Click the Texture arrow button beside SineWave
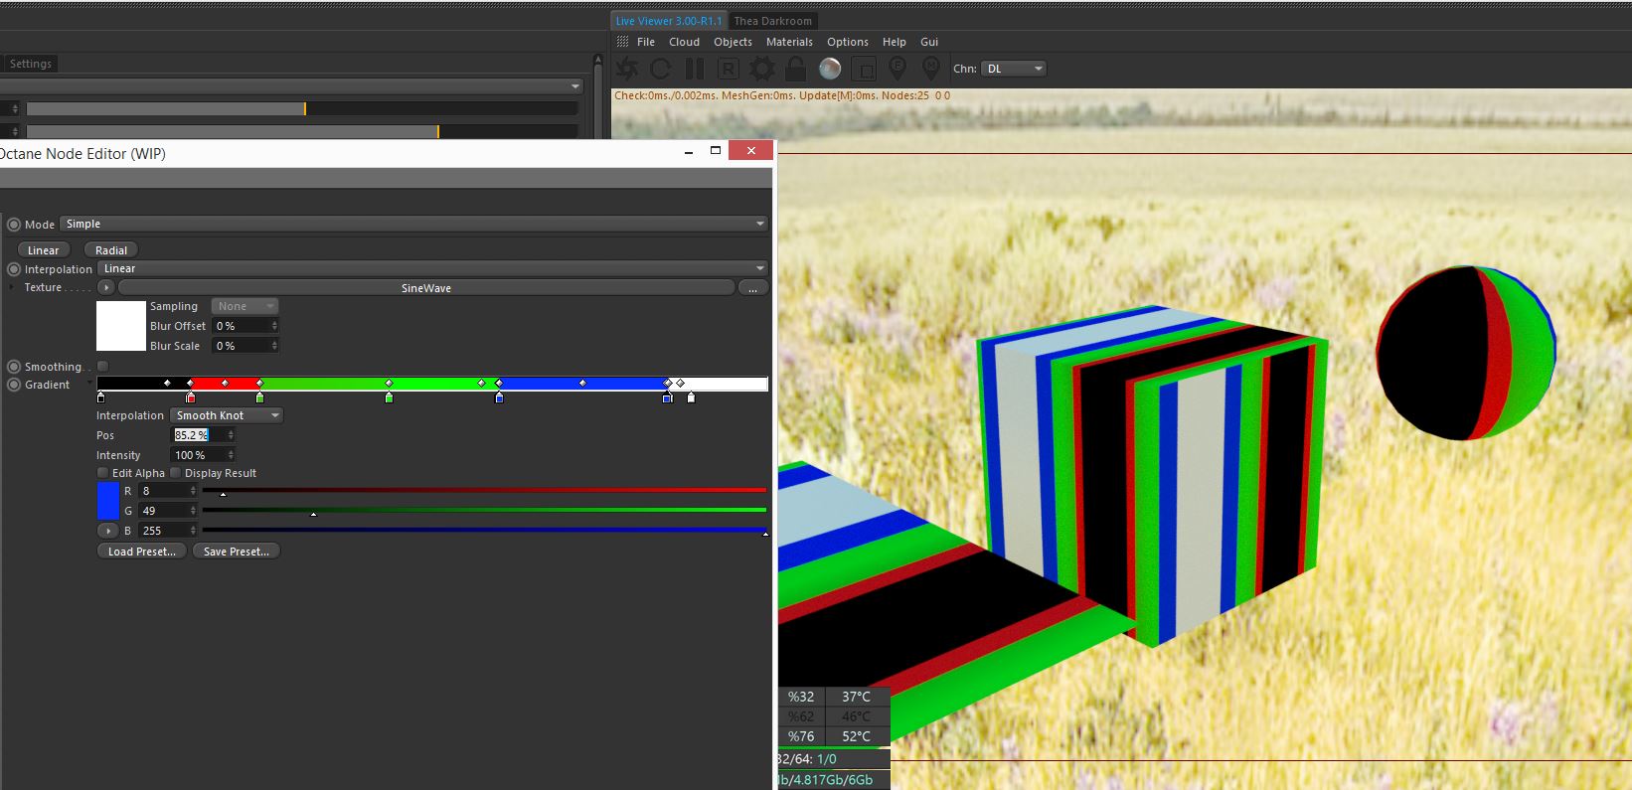This screenshot has width=1632, height=790. tap(106, 287)
